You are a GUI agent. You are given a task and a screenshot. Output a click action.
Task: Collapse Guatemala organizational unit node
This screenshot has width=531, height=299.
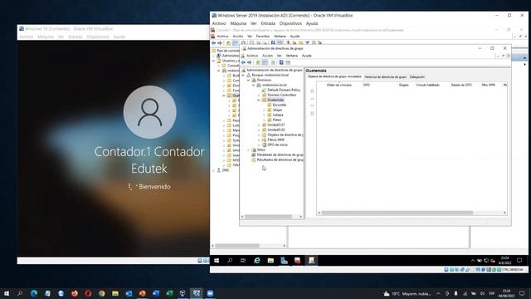click(x=259, y=100)
